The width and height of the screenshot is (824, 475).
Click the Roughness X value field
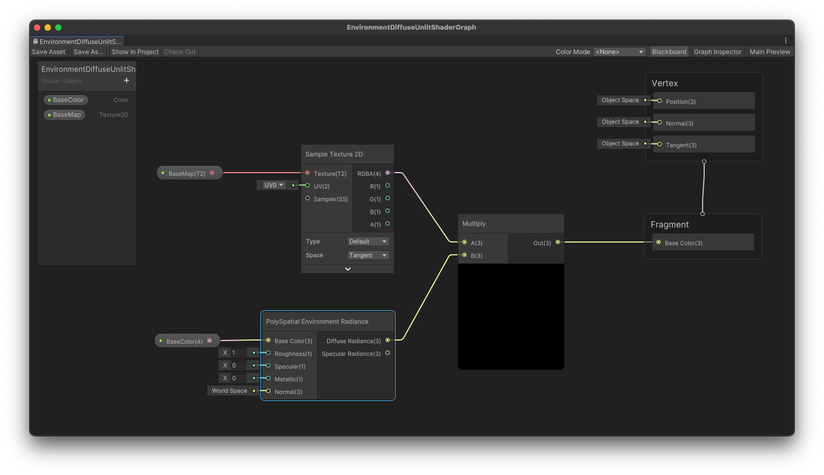(x=239, y=353)
